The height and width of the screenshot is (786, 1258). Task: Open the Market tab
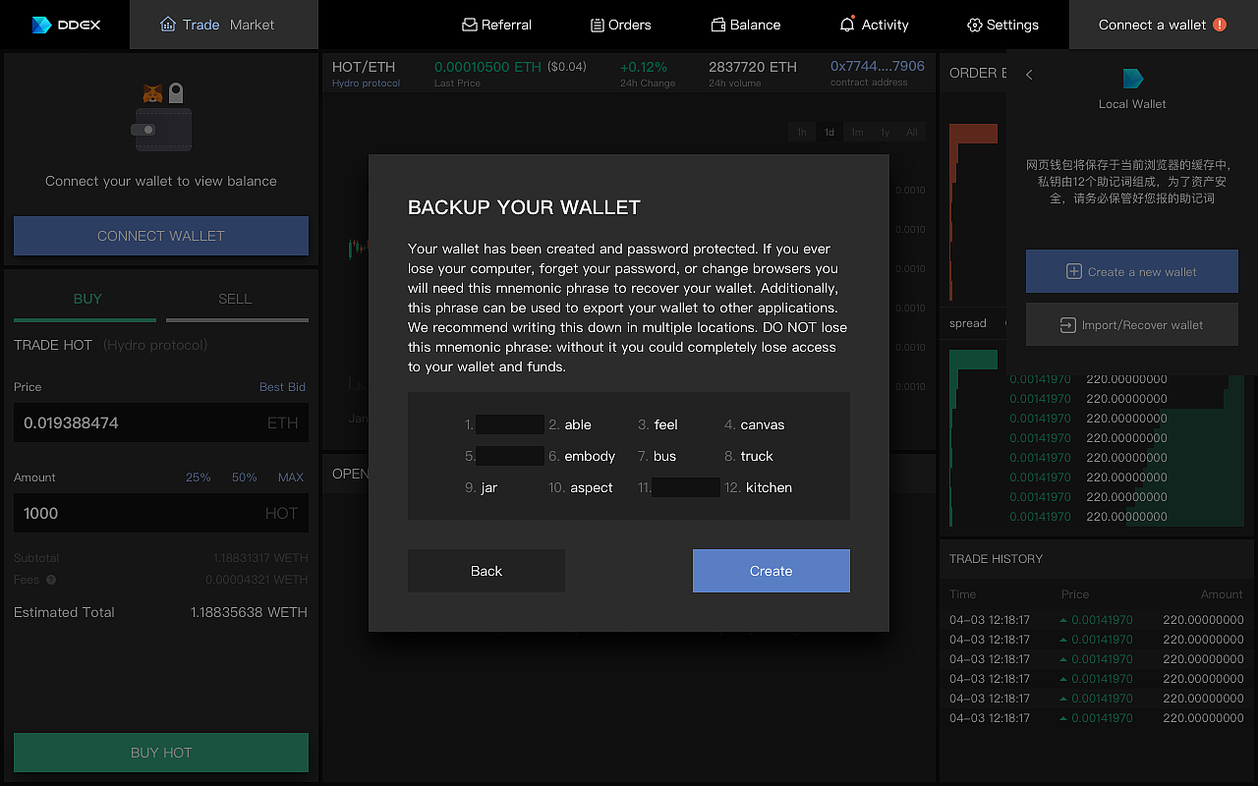coord(252,25)
